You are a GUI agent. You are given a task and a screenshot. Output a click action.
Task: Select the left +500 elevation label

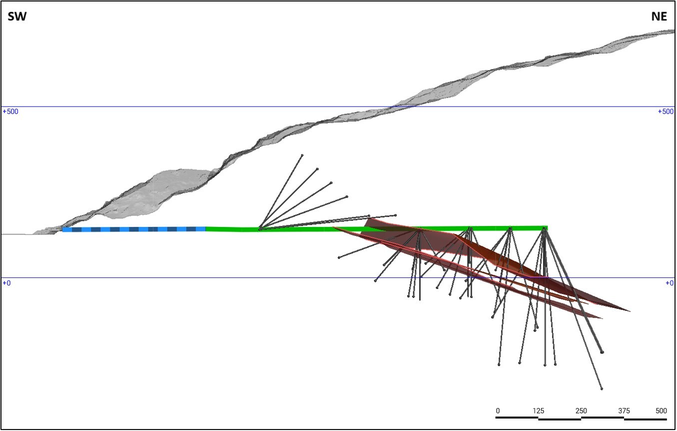[10, 111]
